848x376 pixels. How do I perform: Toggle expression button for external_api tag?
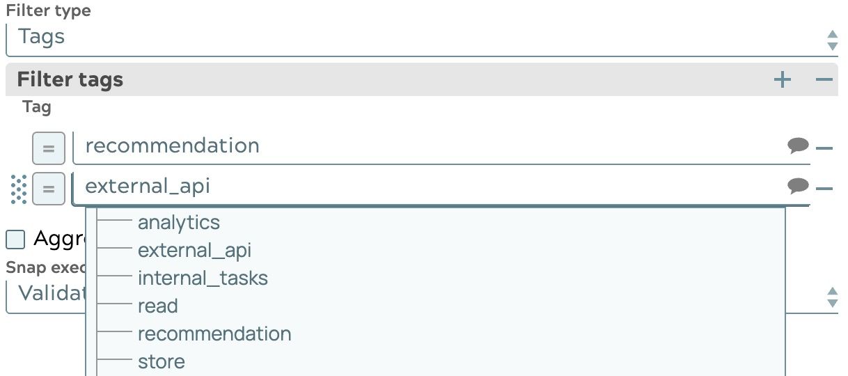(49, 189)
